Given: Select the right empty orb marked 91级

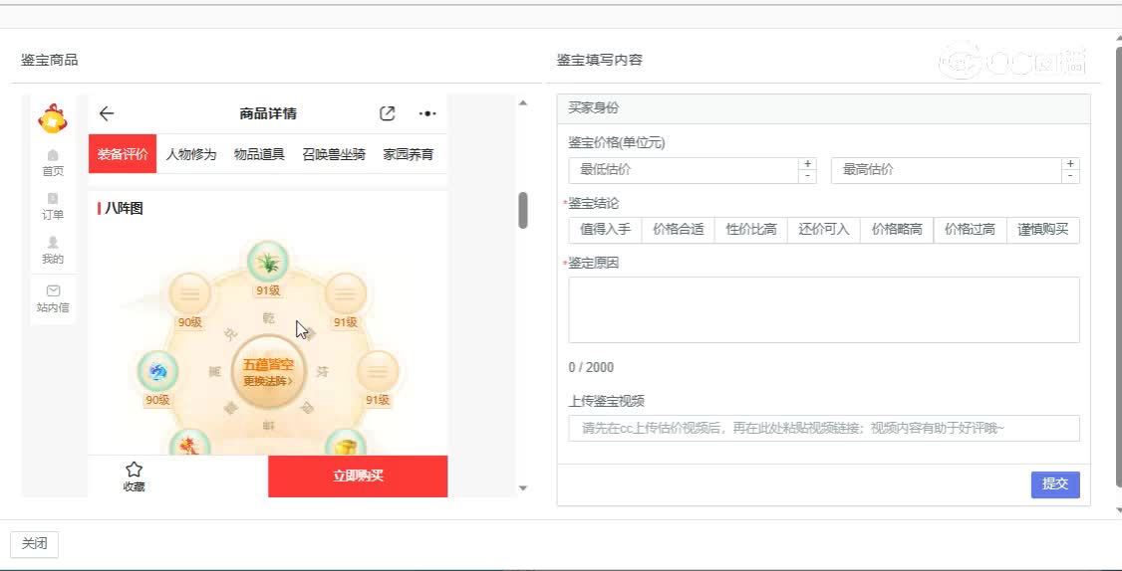Looking at the screenshot, I should pos(377,372).
